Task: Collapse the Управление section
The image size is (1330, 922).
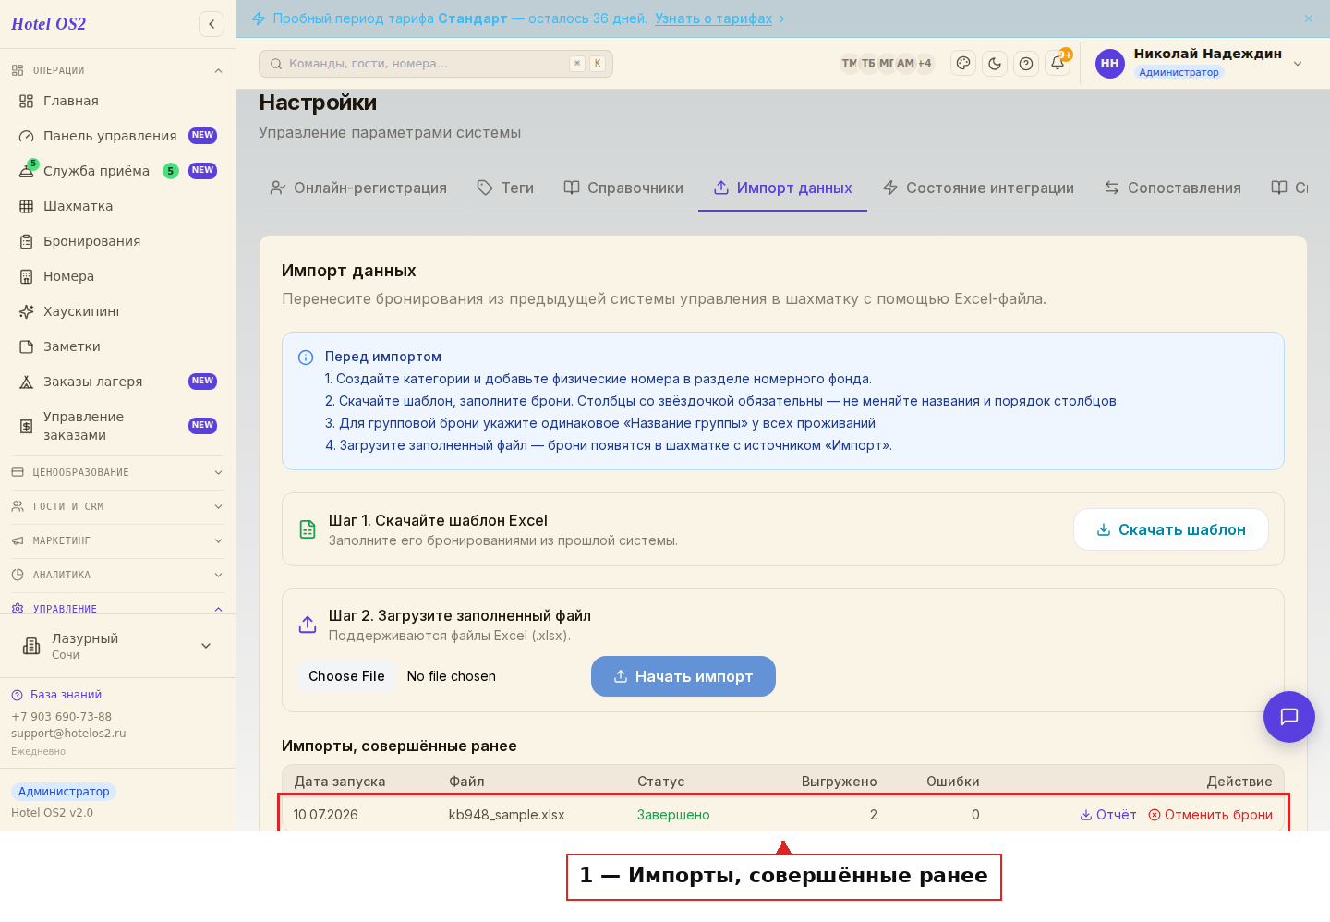Action: (x=117, y=609)
